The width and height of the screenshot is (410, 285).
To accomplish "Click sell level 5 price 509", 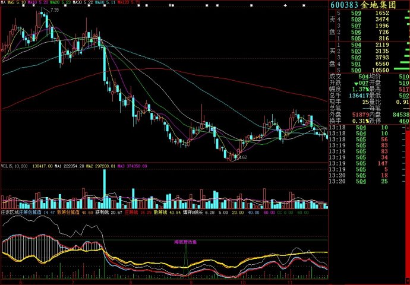I will pos(356,13).
